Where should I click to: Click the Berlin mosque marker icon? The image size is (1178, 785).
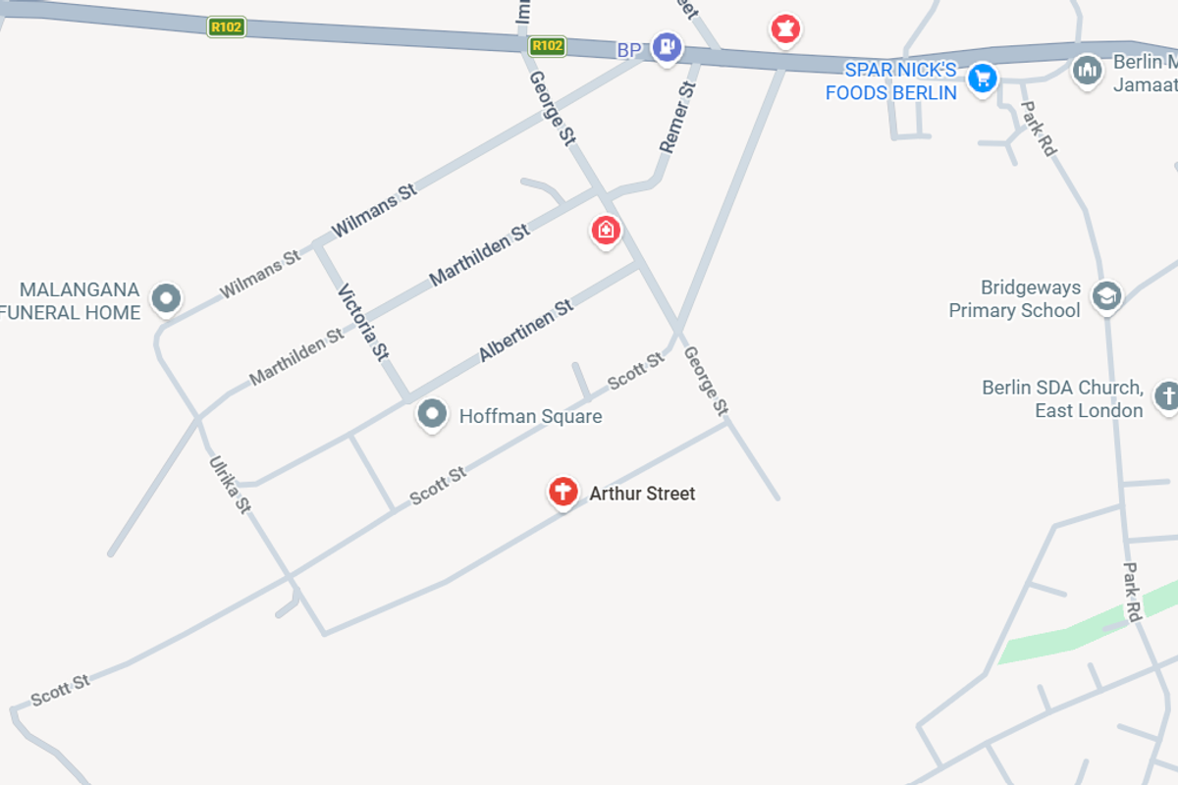1087,70
